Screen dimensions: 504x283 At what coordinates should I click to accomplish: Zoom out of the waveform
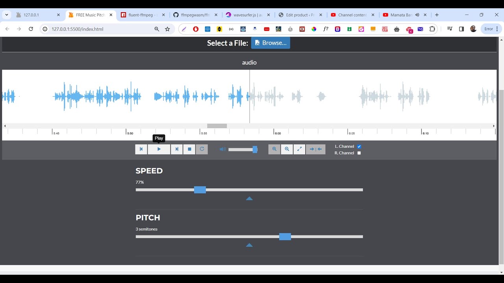[x=287, y=149]
